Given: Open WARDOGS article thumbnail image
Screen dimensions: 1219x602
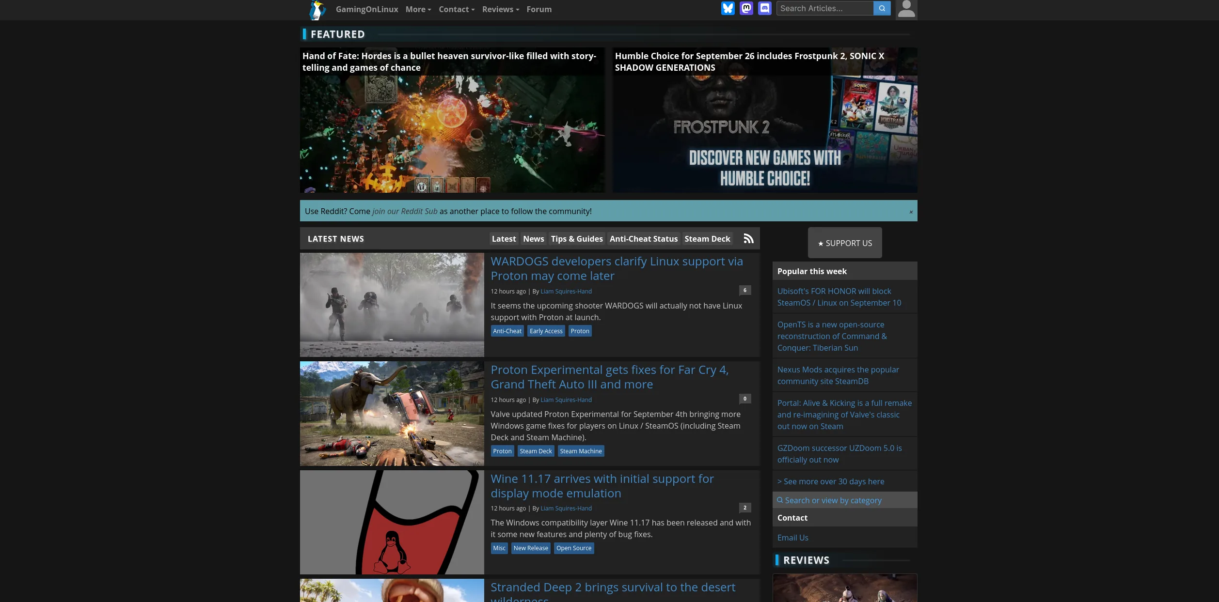Looking at the screenshot, I should (x=392, y=305).
